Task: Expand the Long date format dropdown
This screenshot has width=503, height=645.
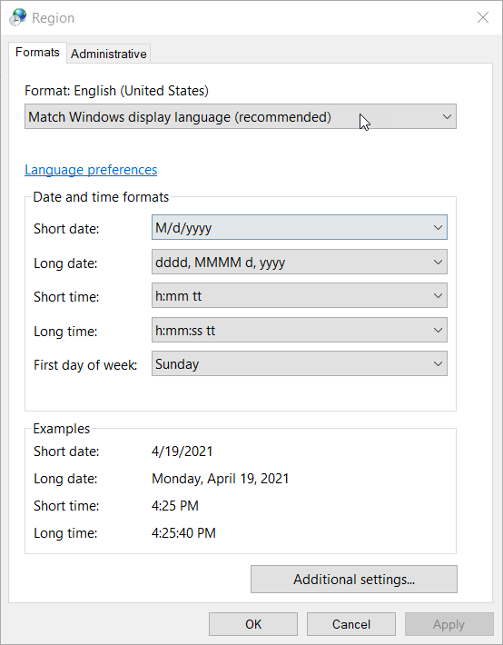Action: pos(300,262)
